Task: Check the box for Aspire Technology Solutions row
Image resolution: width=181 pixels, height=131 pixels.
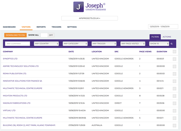Action: tap(174, 66)
